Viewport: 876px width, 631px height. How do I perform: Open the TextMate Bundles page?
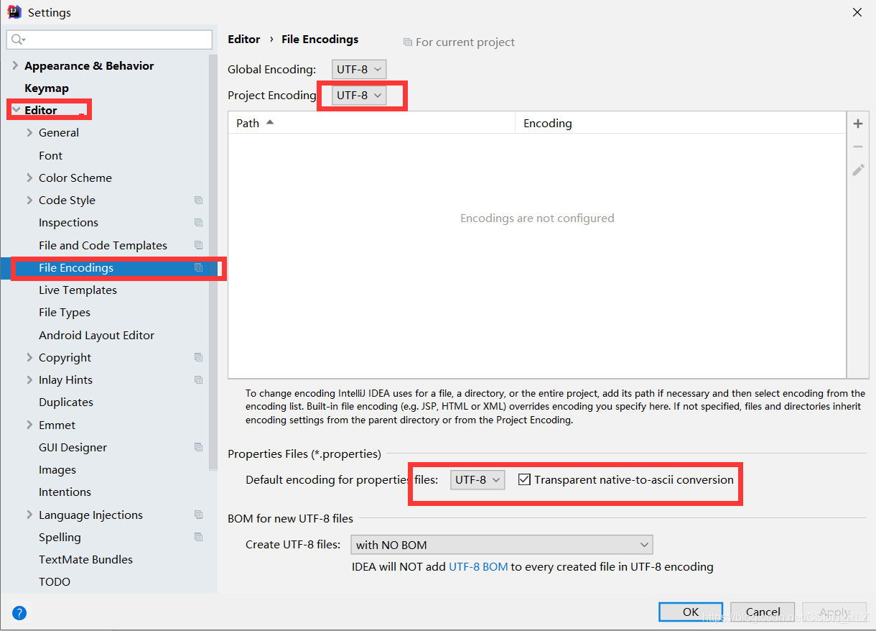85,559
